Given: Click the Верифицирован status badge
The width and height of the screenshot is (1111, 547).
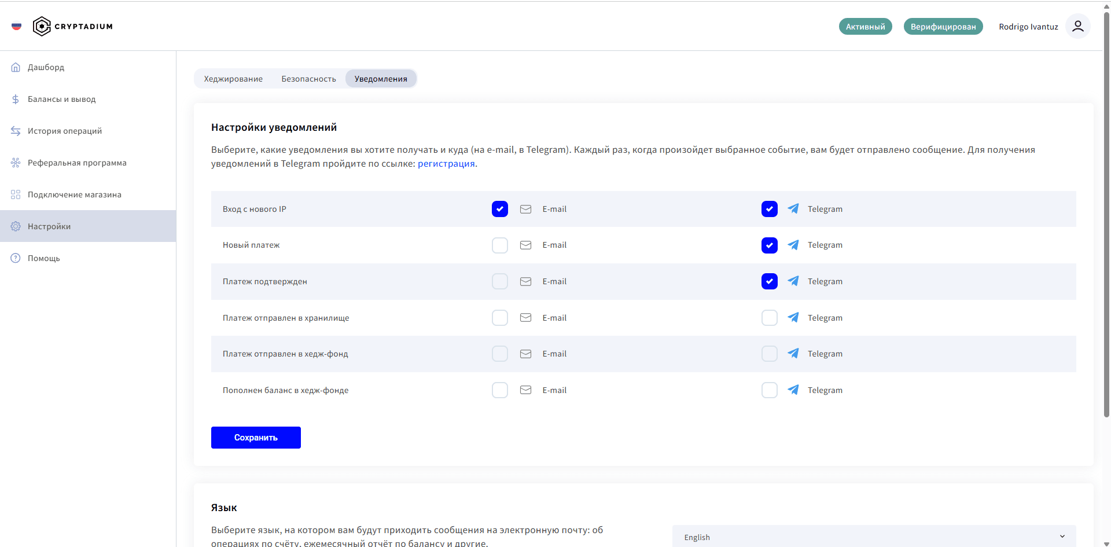Looking at the screenshot, I should point(943,27).
